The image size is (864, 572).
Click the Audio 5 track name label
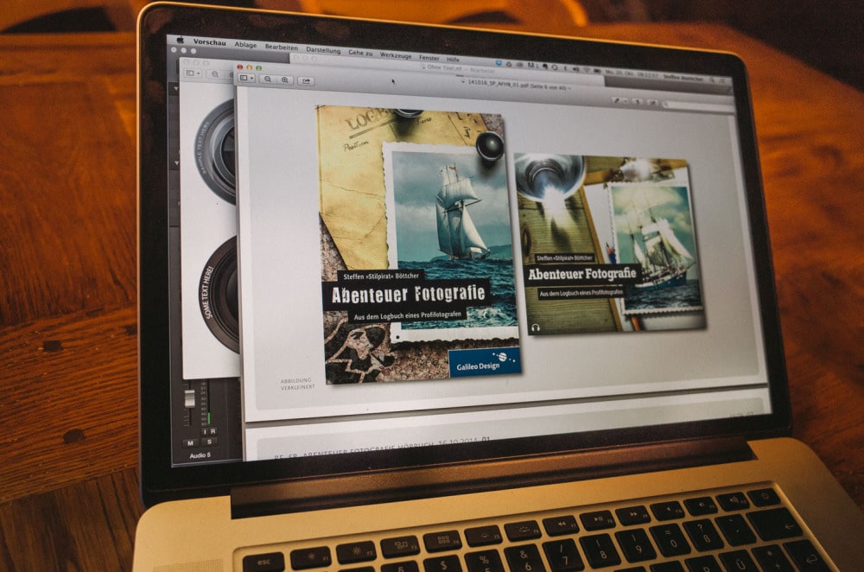(x=200, y=455)
